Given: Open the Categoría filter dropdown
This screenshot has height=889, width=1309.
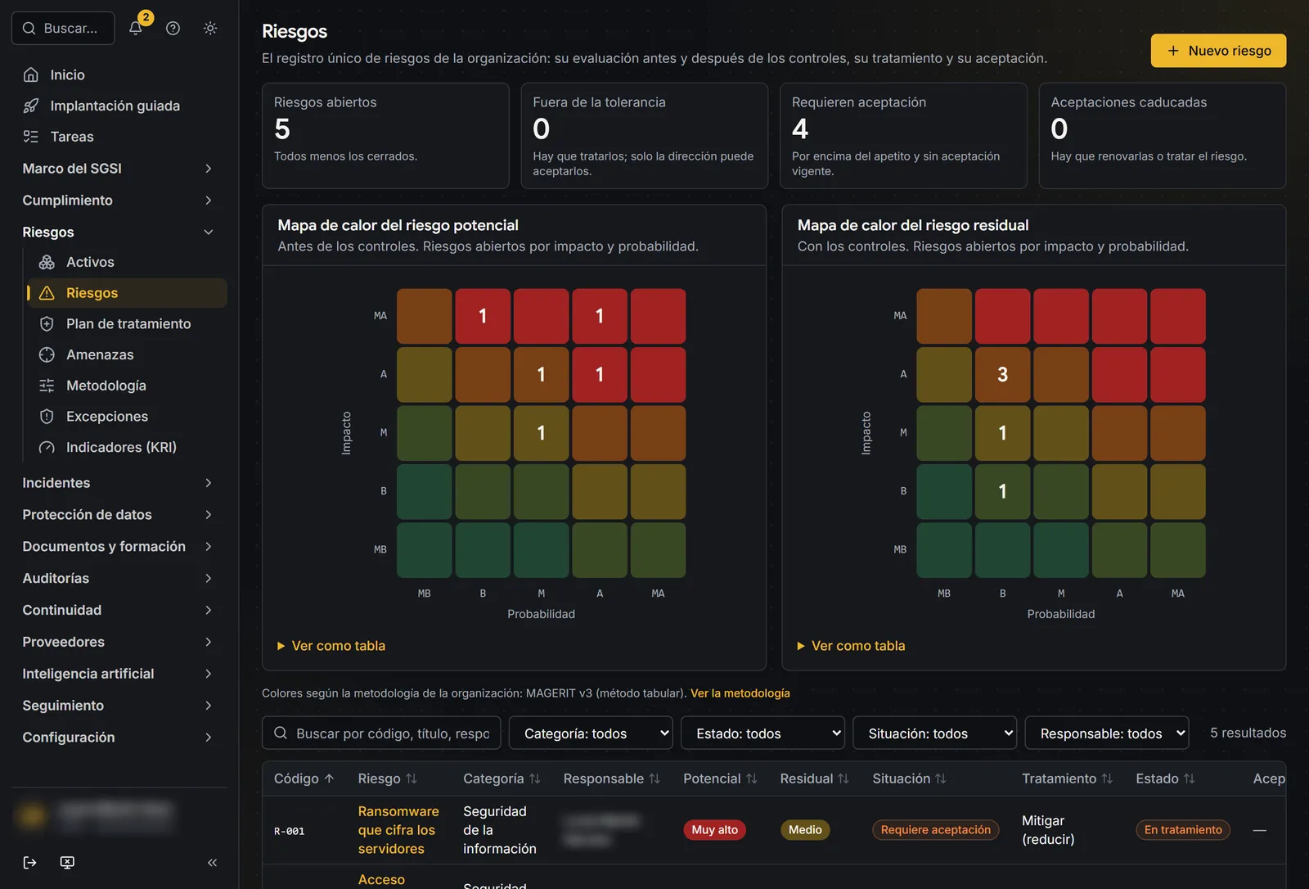Looking at the screenshot, I should pyautogui.click(x=591, y=733).
